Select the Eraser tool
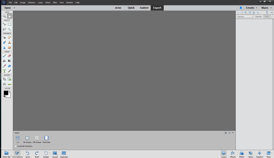 click(10, 56)
